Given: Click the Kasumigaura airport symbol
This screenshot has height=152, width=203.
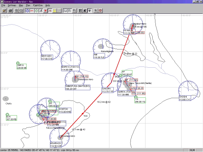Looking at the screenshot, I should pyautogui.click(x=101, y=46).
